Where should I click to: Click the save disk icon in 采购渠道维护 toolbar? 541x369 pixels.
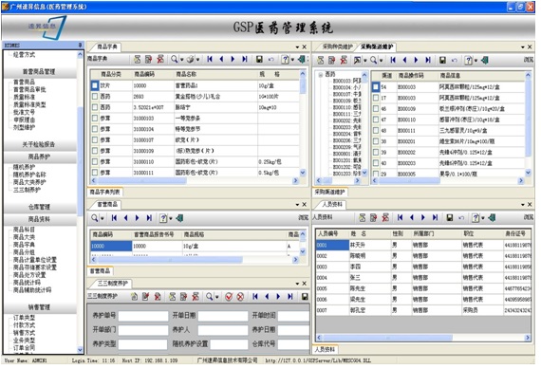click(x=442, y=61)
